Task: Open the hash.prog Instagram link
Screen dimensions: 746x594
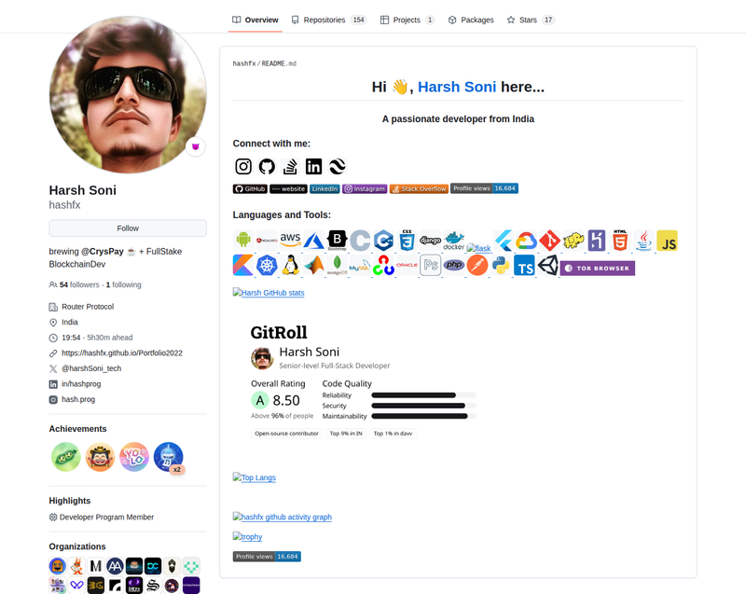Action: [x=78, y=399]
